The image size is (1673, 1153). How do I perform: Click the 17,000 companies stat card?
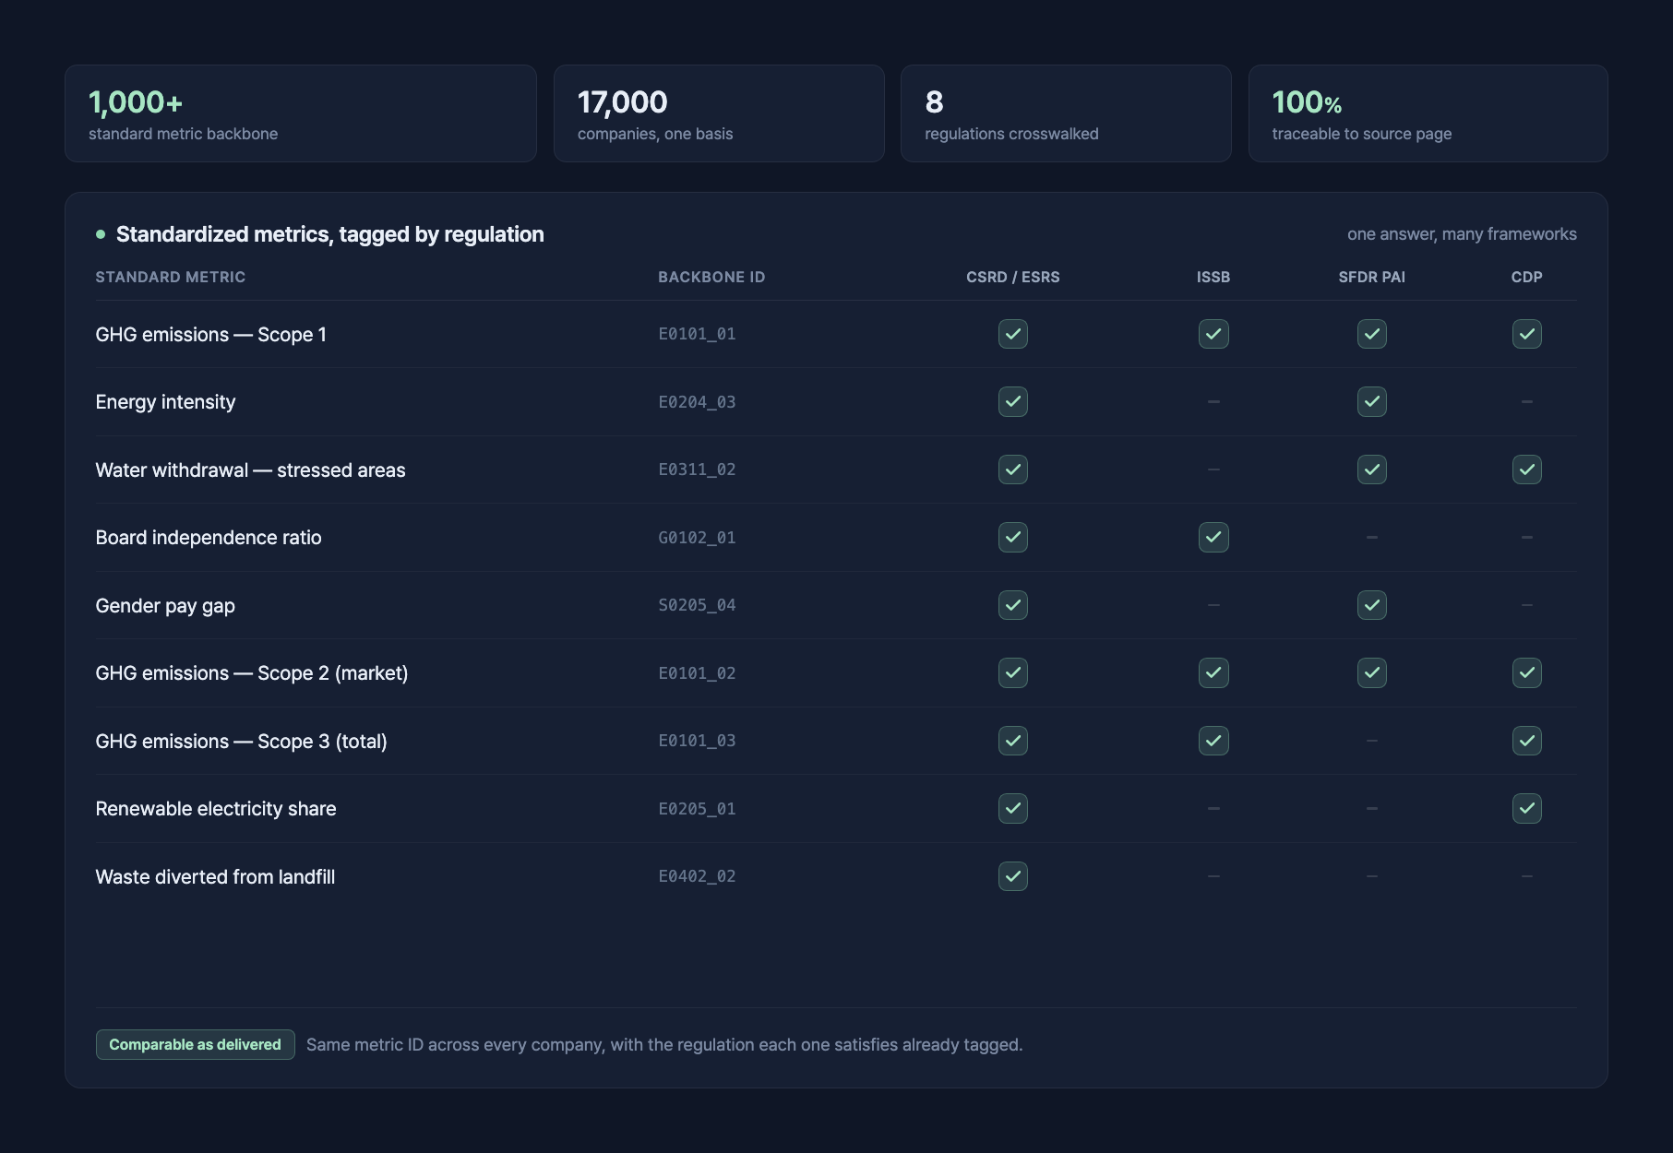coord(719,113)
